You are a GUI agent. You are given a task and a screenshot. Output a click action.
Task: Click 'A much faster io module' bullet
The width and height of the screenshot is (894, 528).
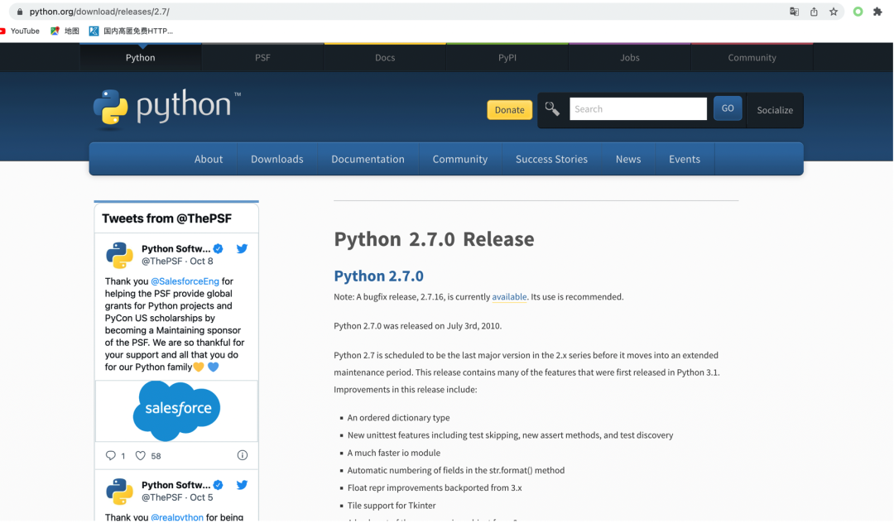point(394,453)
